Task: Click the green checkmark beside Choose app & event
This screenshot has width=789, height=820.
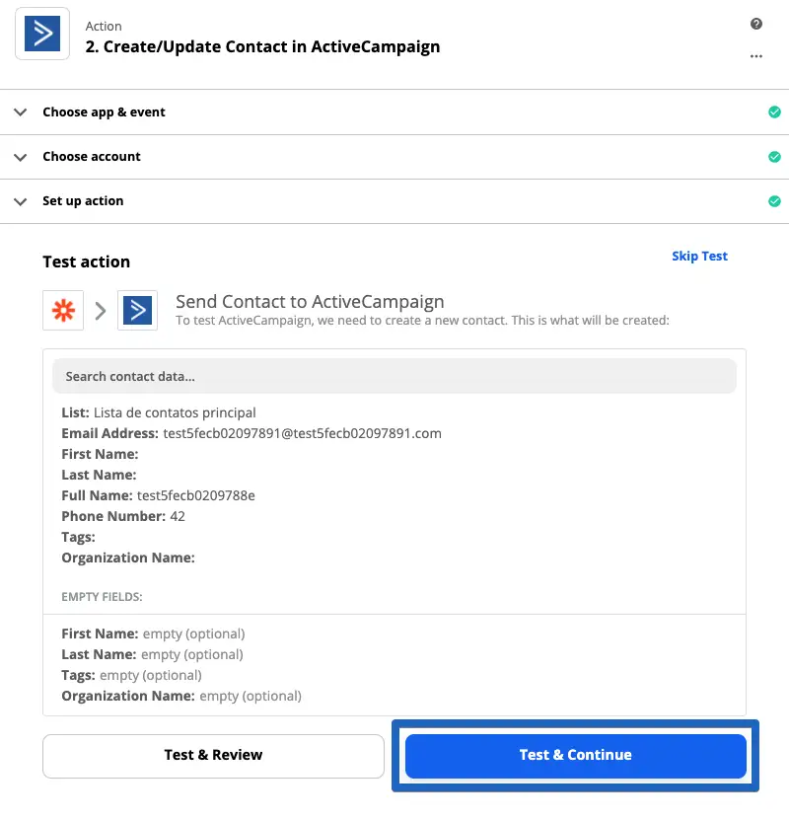Action: [x=774, y=112]
